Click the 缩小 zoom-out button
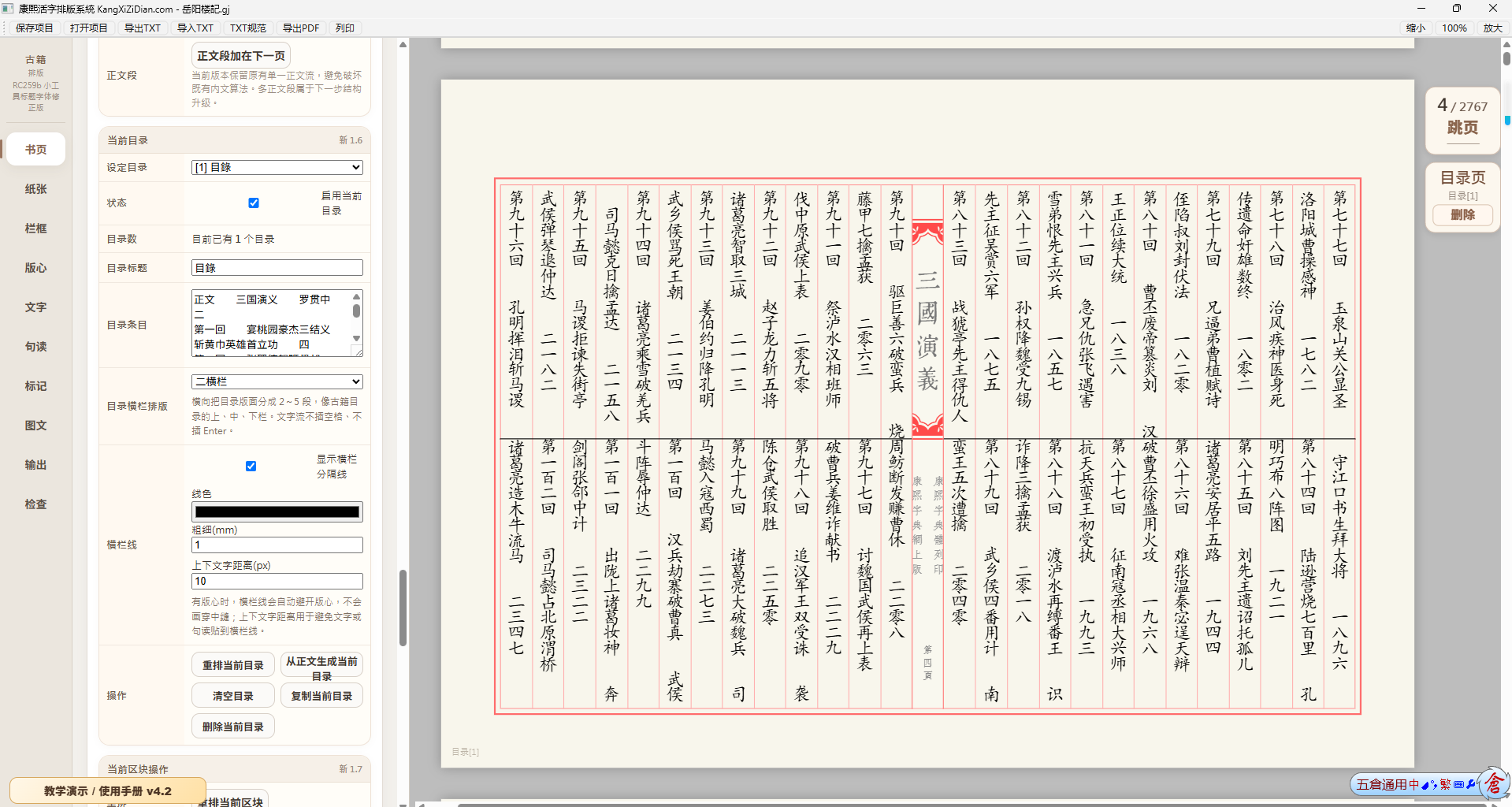 [x=1415, y=28]
